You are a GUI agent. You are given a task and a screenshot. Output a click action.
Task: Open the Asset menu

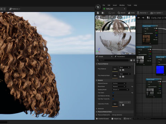(x=115, y=5)
